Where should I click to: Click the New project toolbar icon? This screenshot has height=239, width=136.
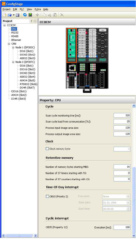point(4,15)
